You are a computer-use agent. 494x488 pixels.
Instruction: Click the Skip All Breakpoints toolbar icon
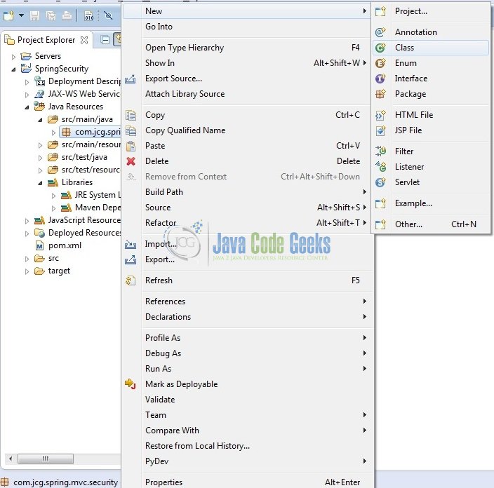coord(108,15)
